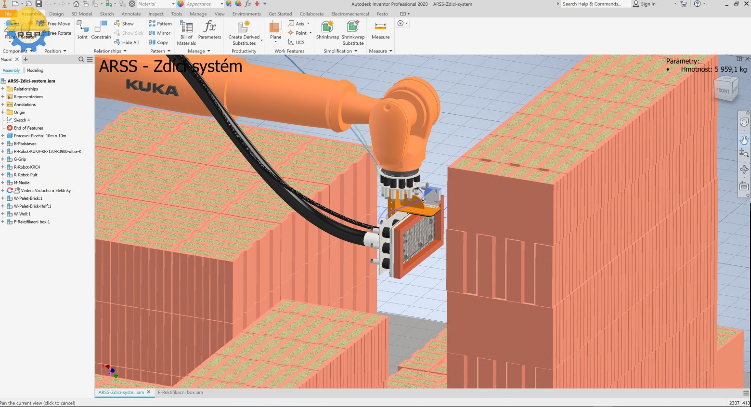Click Hide All relationships

pos(126,42)
